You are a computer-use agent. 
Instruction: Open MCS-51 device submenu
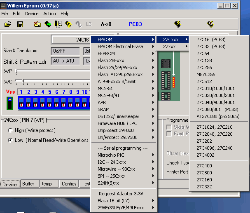(124, 88)
